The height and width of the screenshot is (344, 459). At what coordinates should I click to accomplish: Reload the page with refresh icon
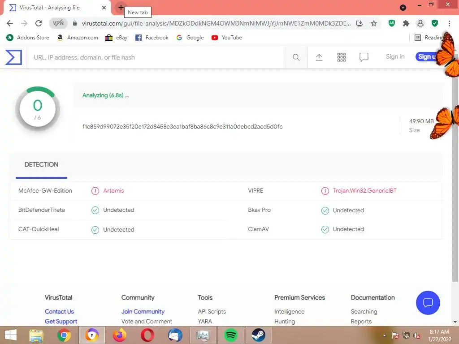[39, 23]
